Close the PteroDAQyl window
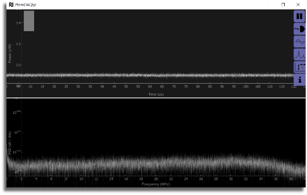Viewport: 307px width, 195px height. click(x=298, y=4)
